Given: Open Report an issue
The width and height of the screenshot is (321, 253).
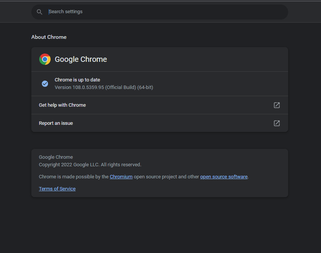Looking at the screenshot, I should 160,123.
